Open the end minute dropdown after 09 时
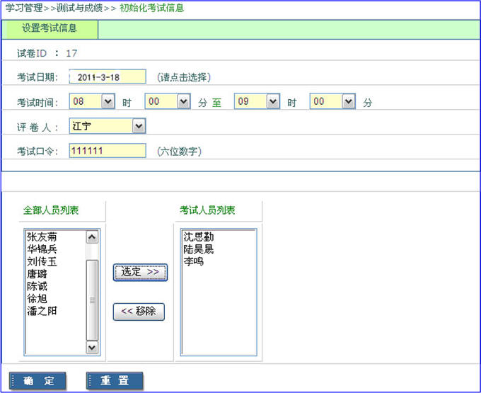Viewport: 481px width, 393px height. point(333,101)
